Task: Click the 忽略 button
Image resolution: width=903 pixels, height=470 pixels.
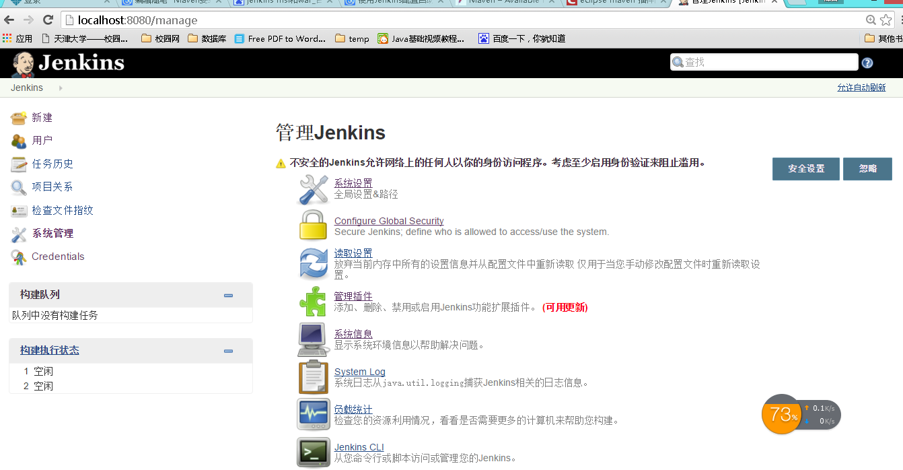Action: coord(867,169)
